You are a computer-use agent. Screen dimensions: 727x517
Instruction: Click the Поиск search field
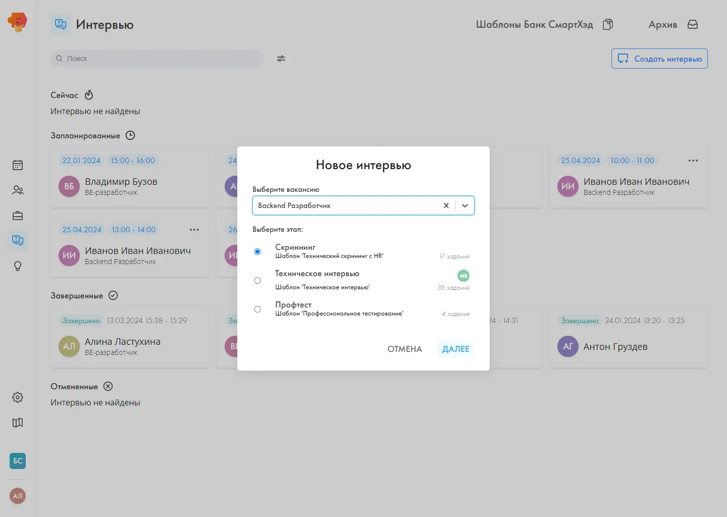157,59
